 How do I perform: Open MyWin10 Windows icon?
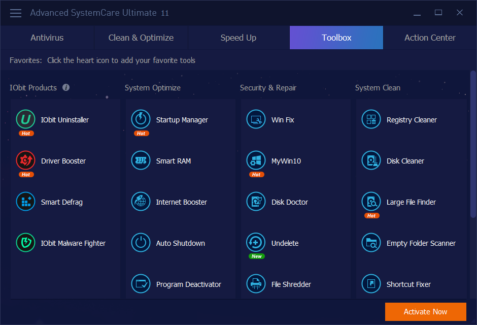click(256, 160)
